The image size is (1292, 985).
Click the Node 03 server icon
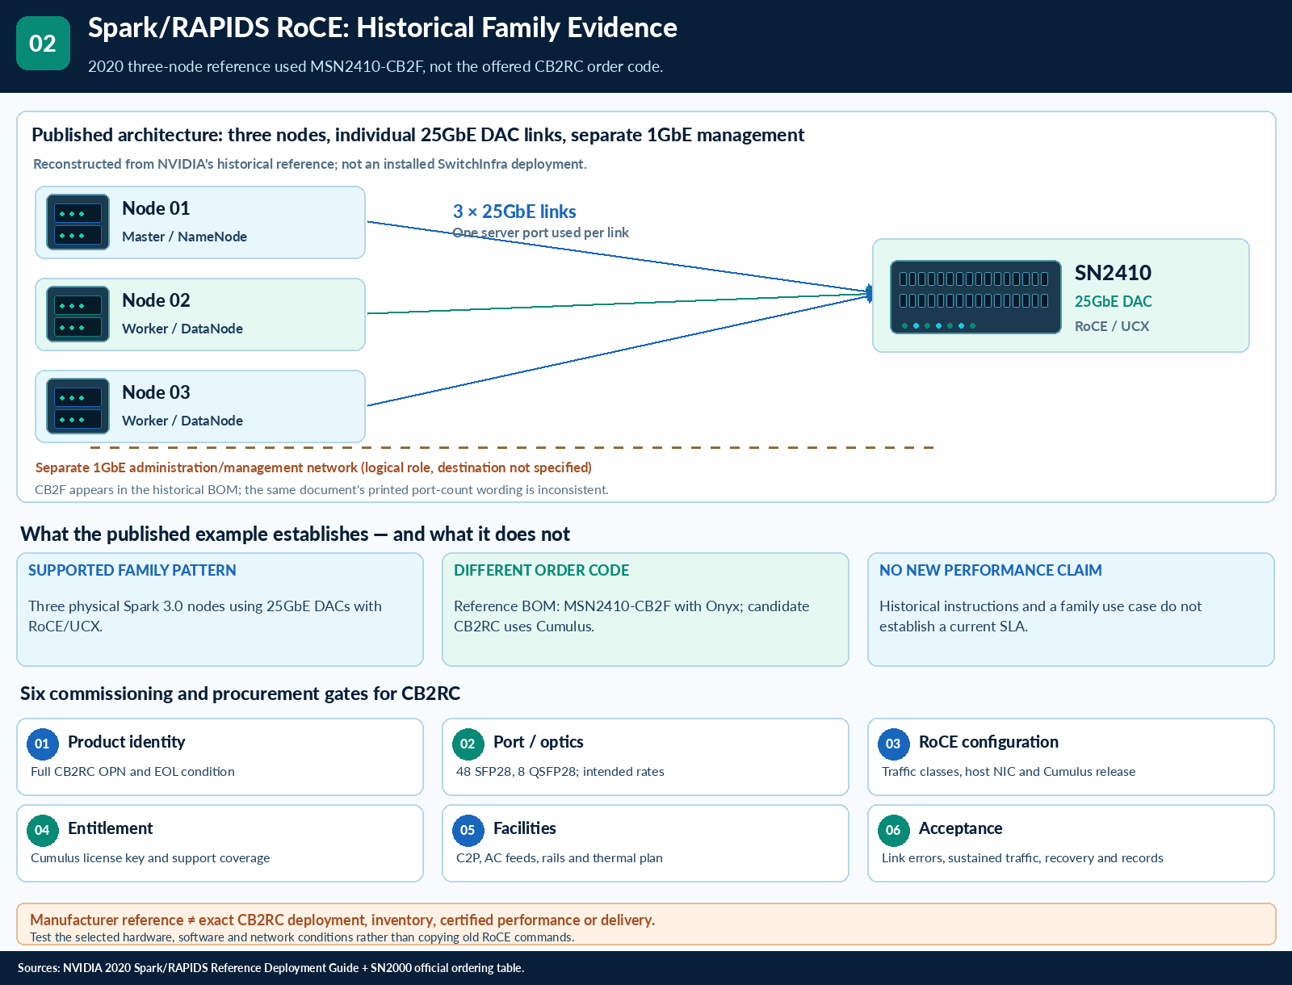pyautogui.click(x=78, y=406)
